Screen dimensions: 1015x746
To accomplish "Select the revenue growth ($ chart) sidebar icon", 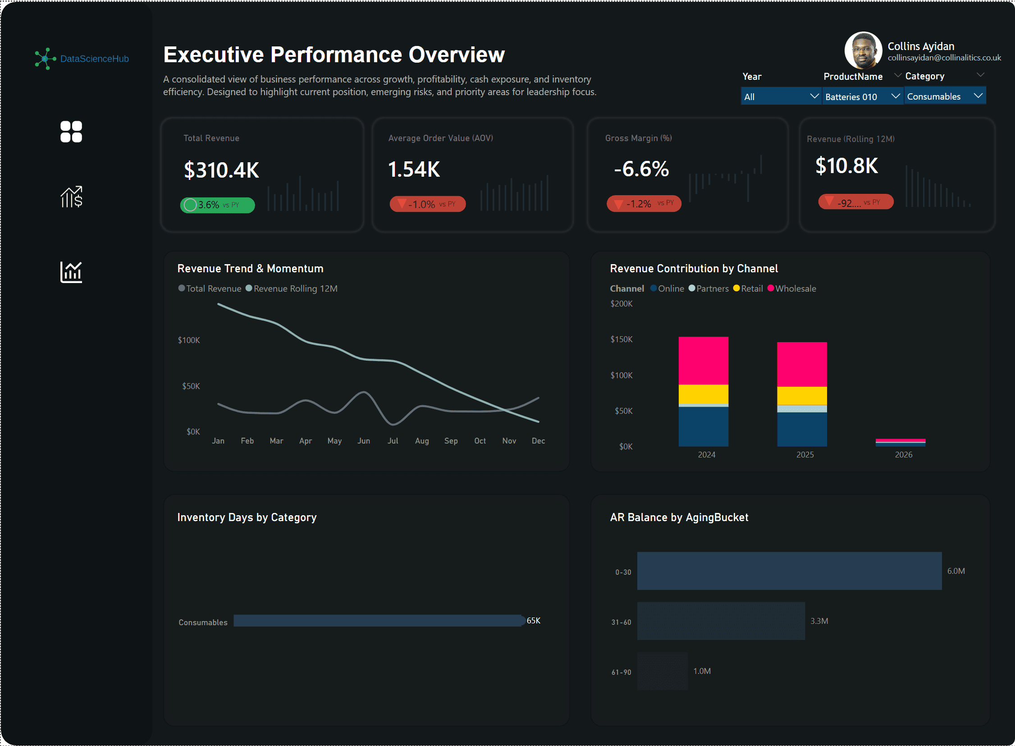I will [x=71, y=197].
